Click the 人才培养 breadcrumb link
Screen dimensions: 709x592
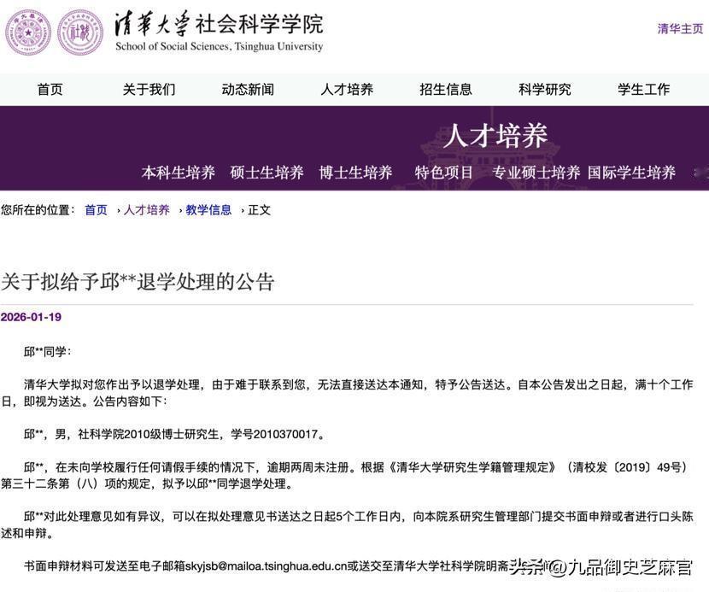(x=147, y=210)
